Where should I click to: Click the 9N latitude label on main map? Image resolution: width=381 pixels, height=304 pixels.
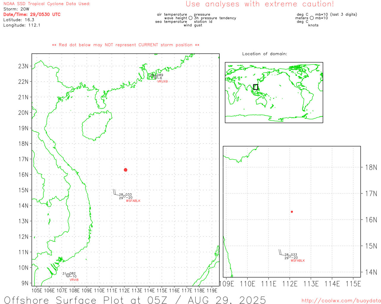pyautogui.click(x=25, y=283)
